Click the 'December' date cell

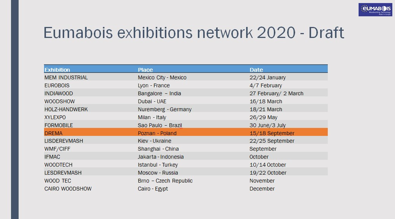(262, 189)
